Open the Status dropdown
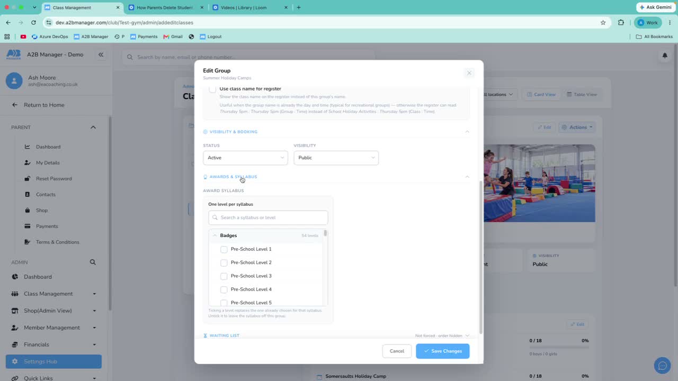Screen dimensions: 678x381 click(245, 158)
